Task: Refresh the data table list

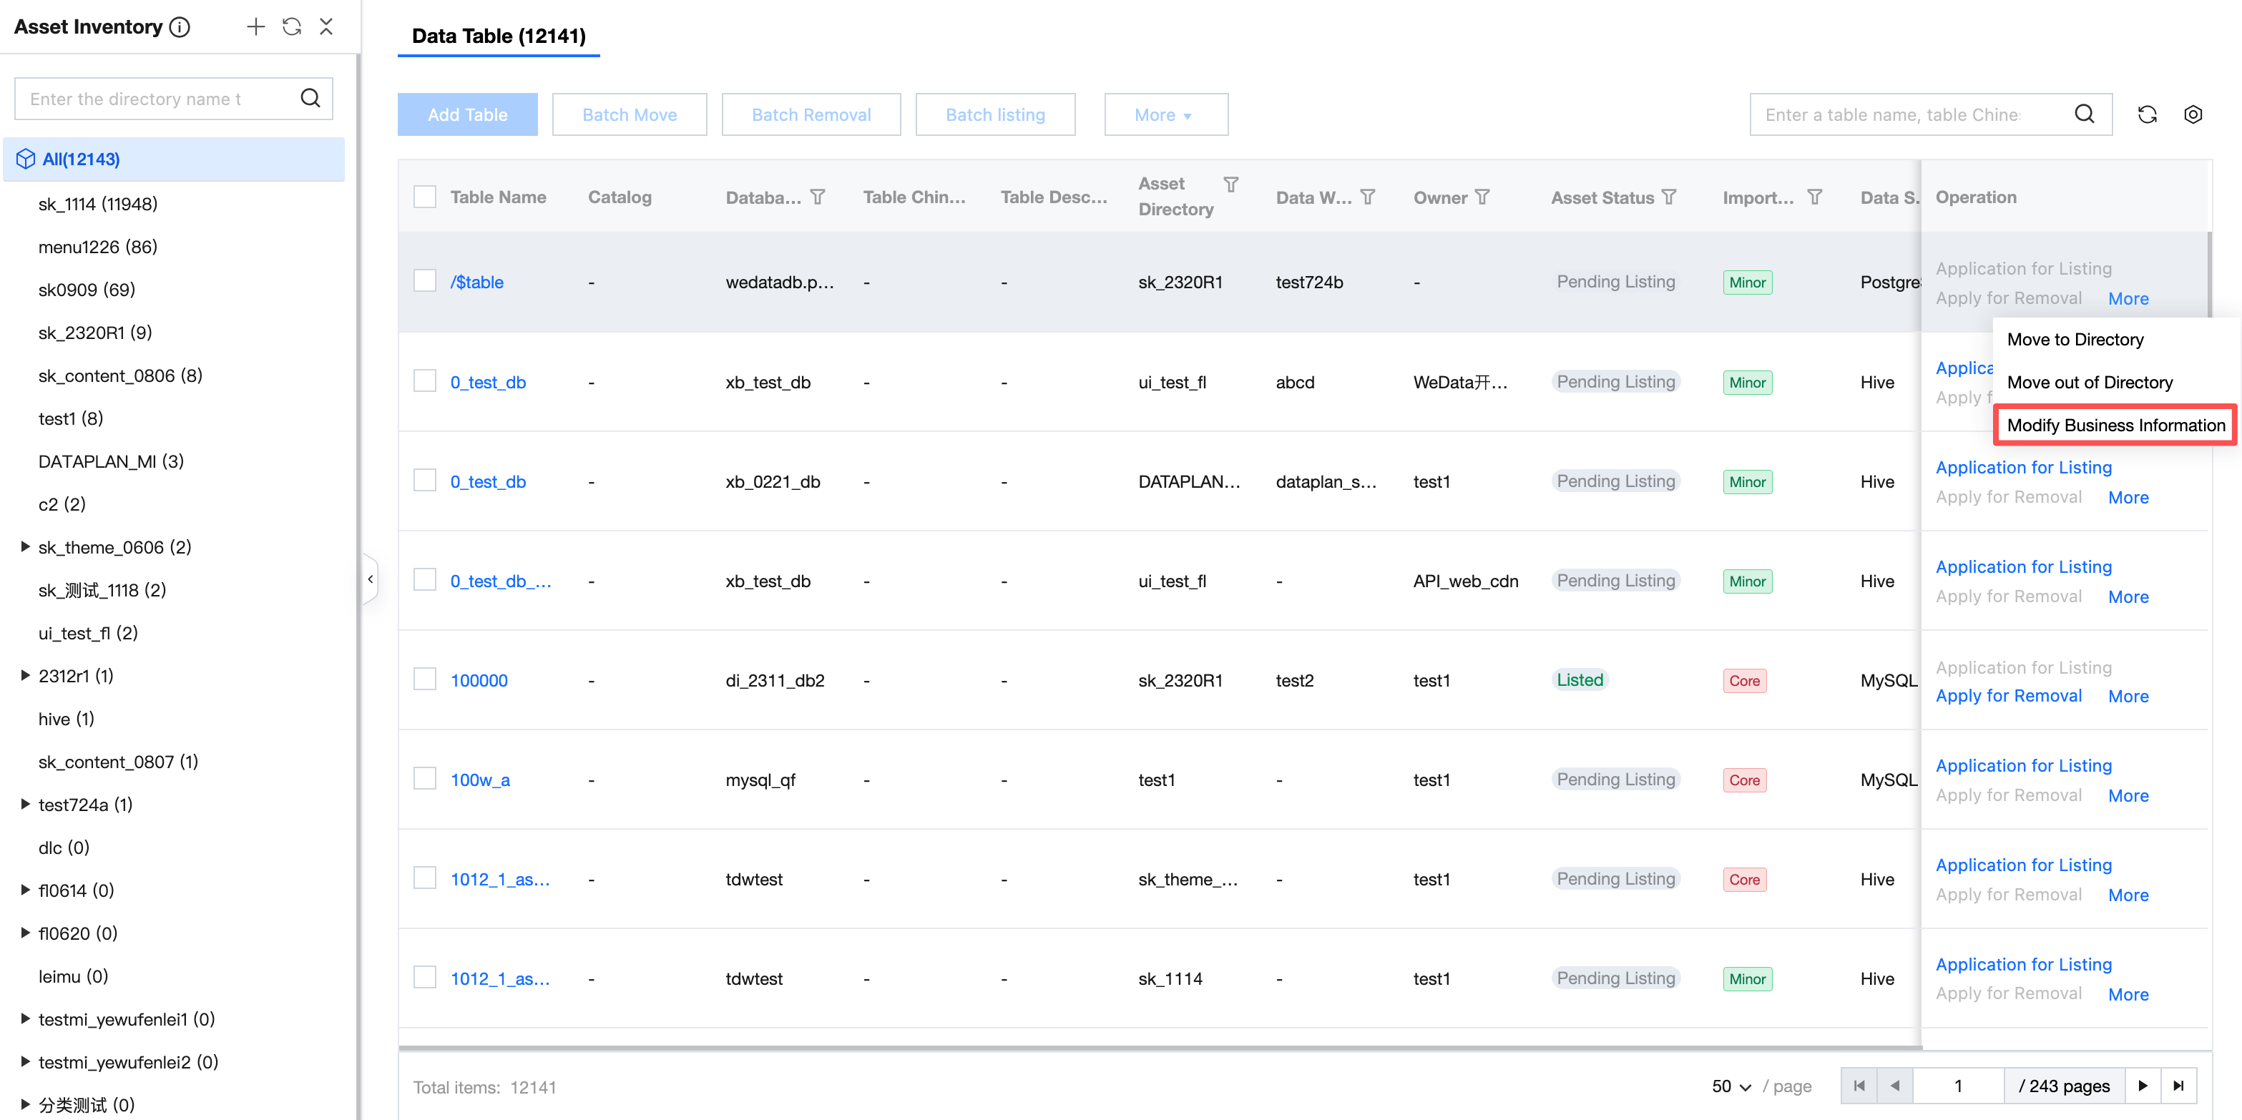Action: click(2147, 114)
